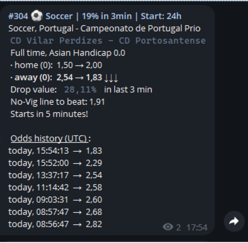The height and width of the screenshot is (243, 248).
Task: Click the Odds history (UTC) heading
Action: [x=50, y=138]
